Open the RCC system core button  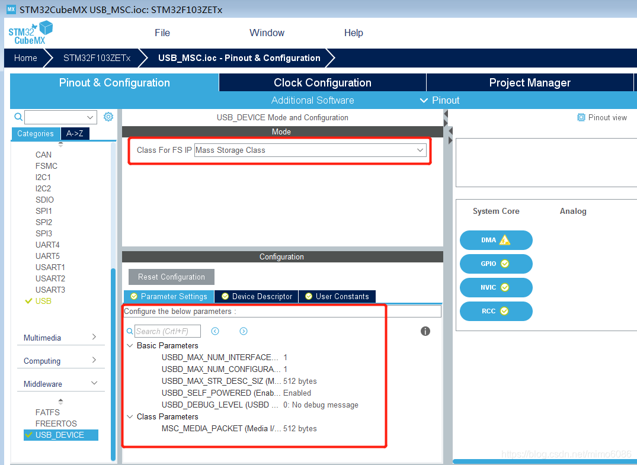(496, 311)
